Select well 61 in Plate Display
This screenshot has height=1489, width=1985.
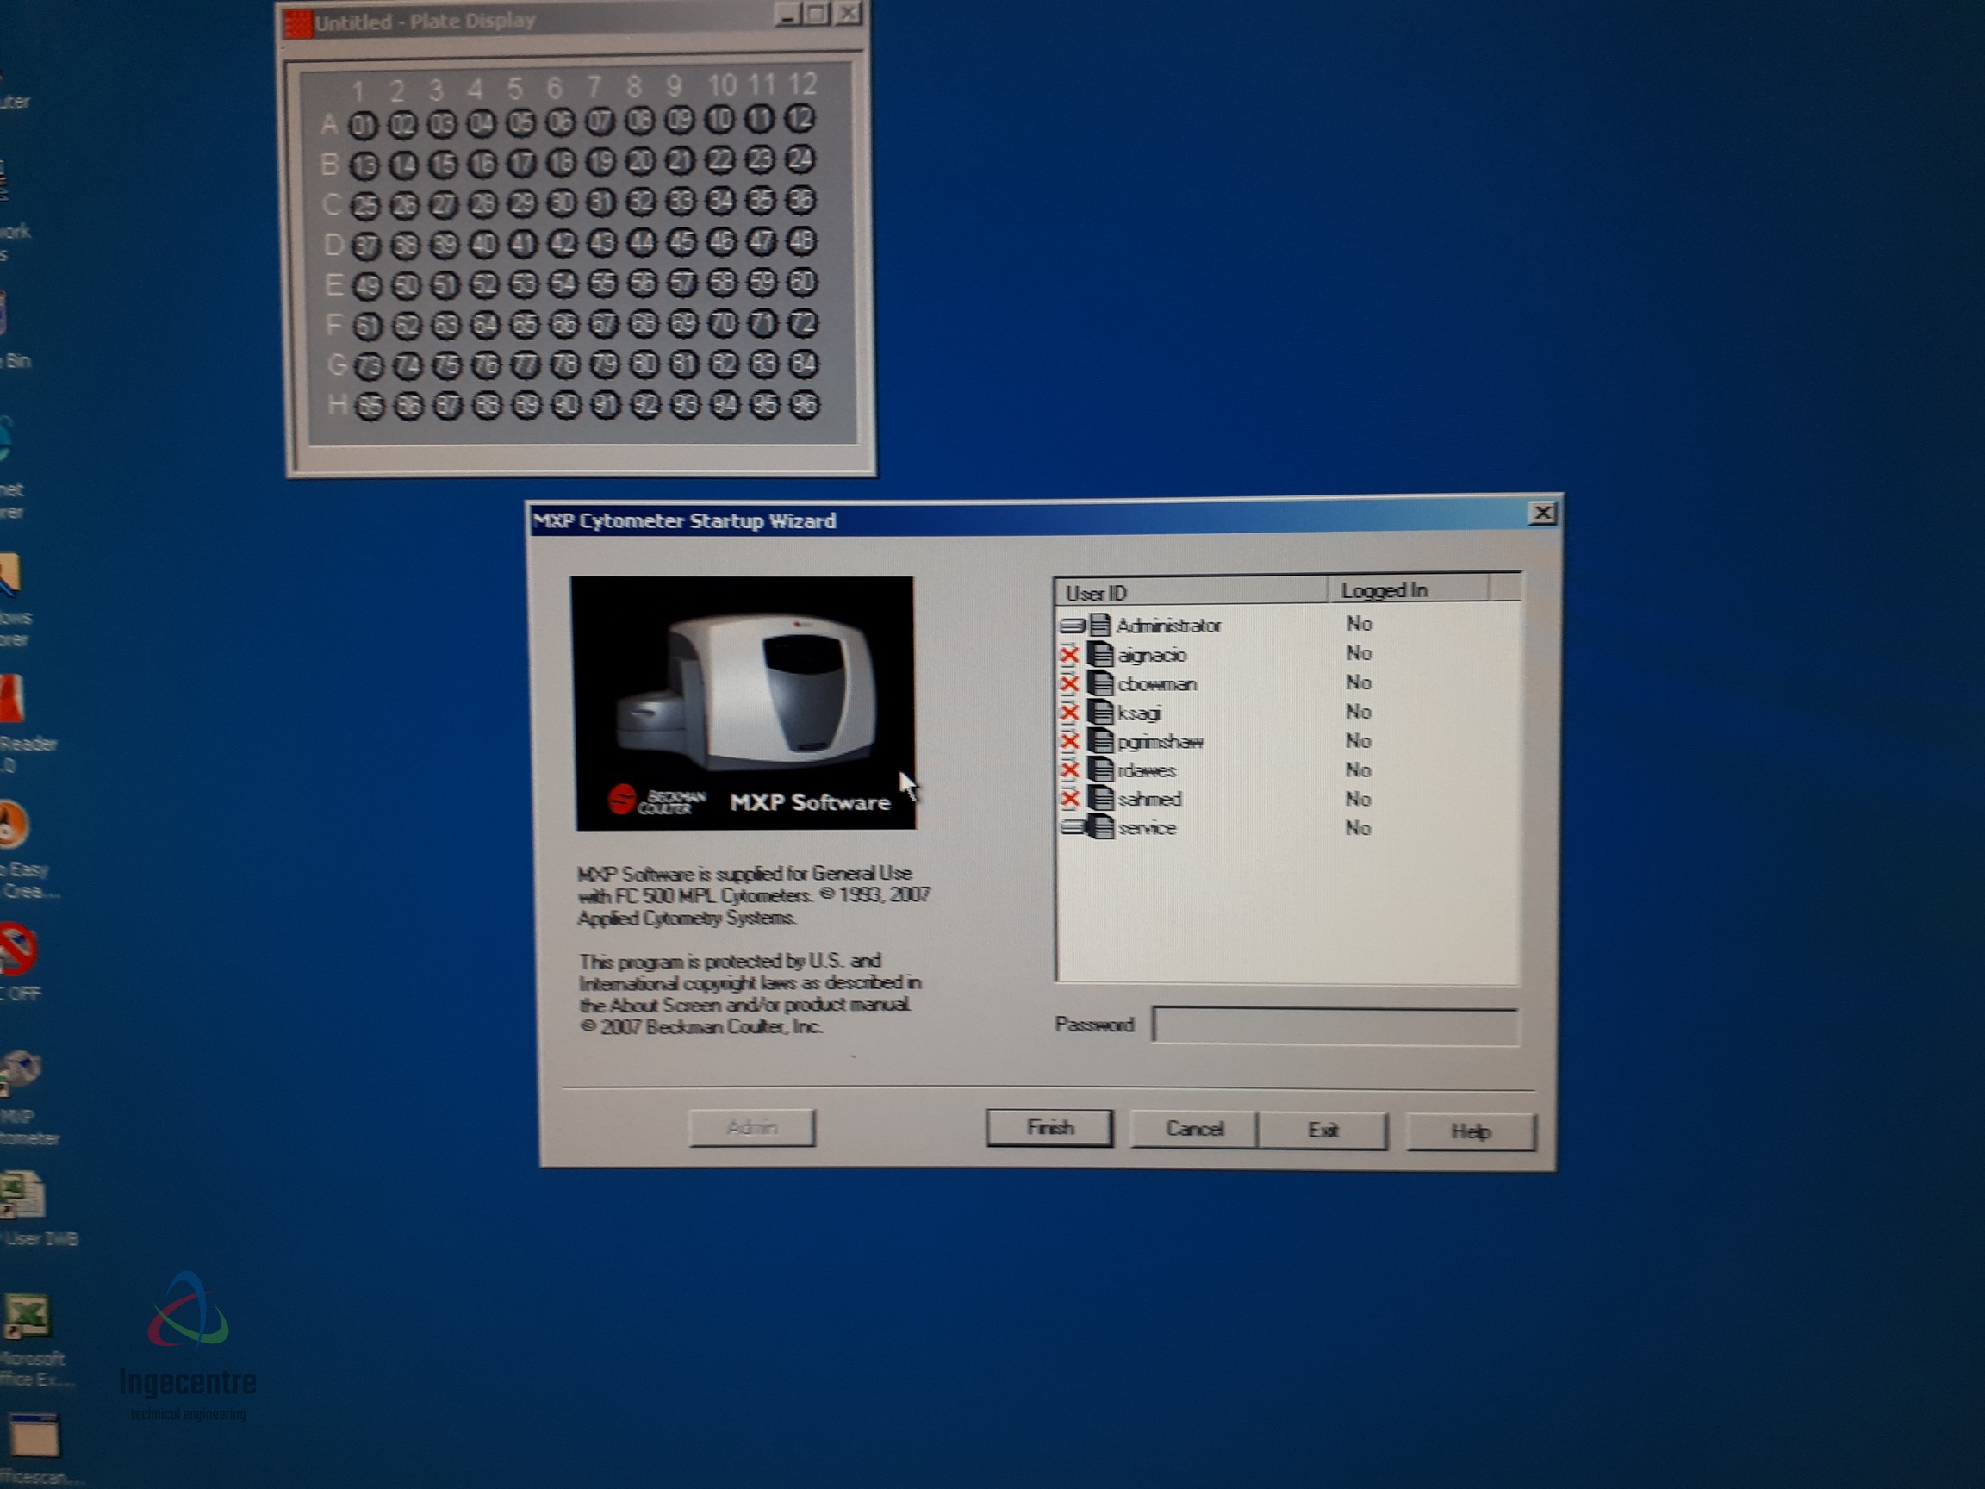click(366, 326)
